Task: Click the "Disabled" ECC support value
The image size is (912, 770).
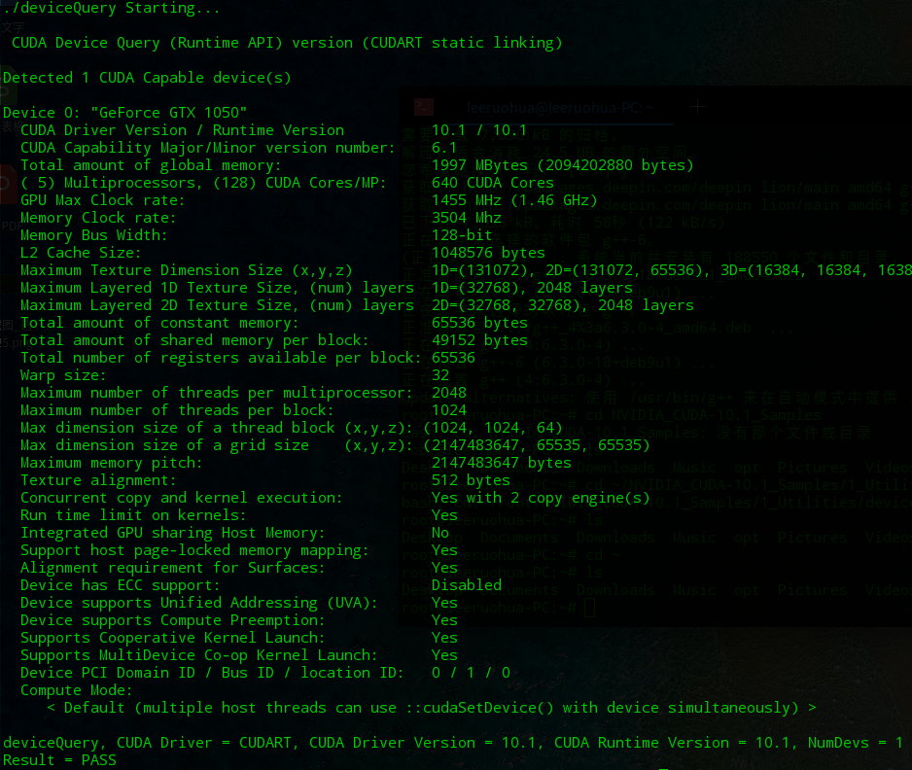Action: click(x=467, y=585)
